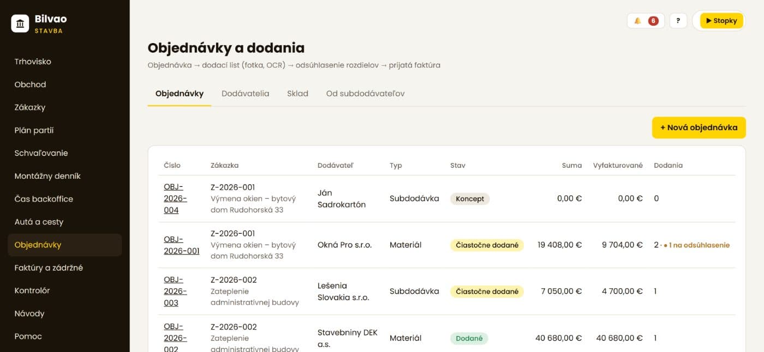The height and width of the screenshot is (352, 764).
Task: Create a new order with Nová objednávka
Action: coord(699,128)
